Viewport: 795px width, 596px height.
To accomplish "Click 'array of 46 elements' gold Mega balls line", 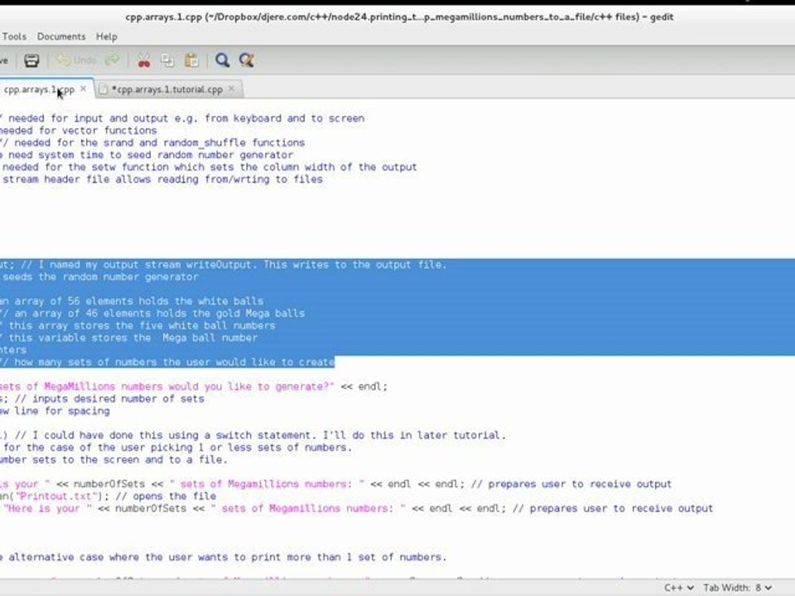I will [152, 313].
